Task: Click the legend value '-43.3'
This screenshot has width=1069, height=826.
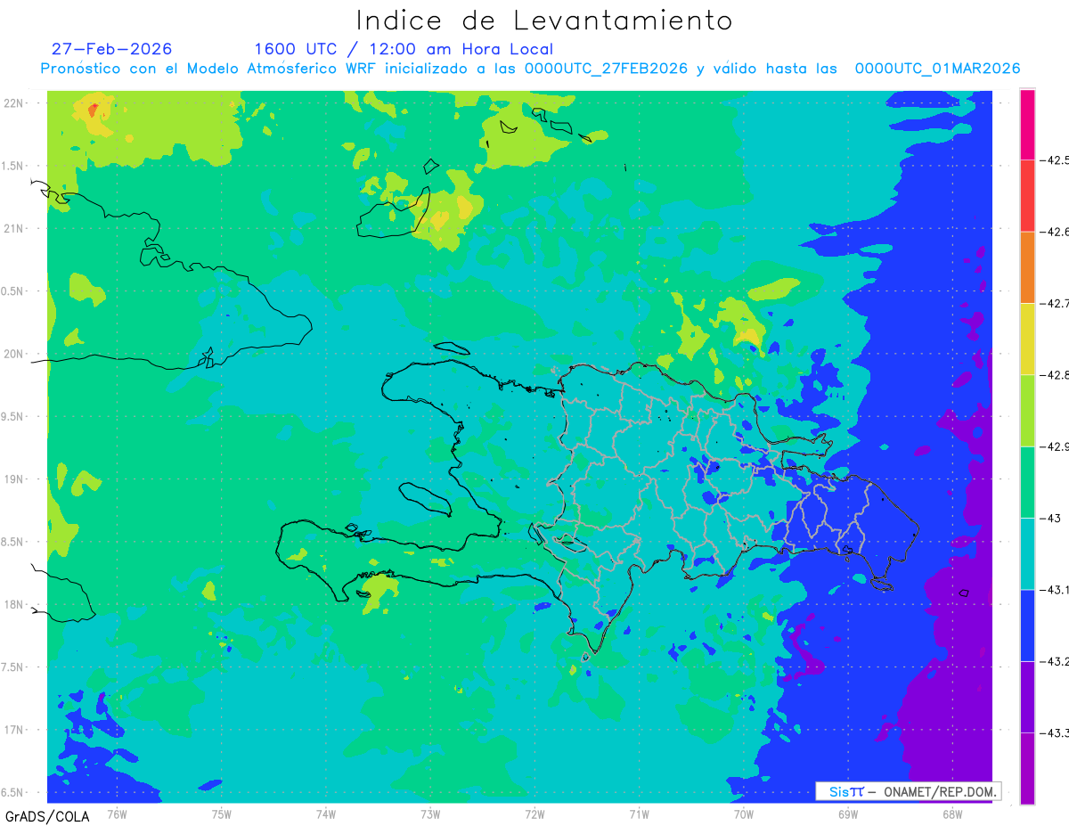Action: click(x=1054, y=732)
